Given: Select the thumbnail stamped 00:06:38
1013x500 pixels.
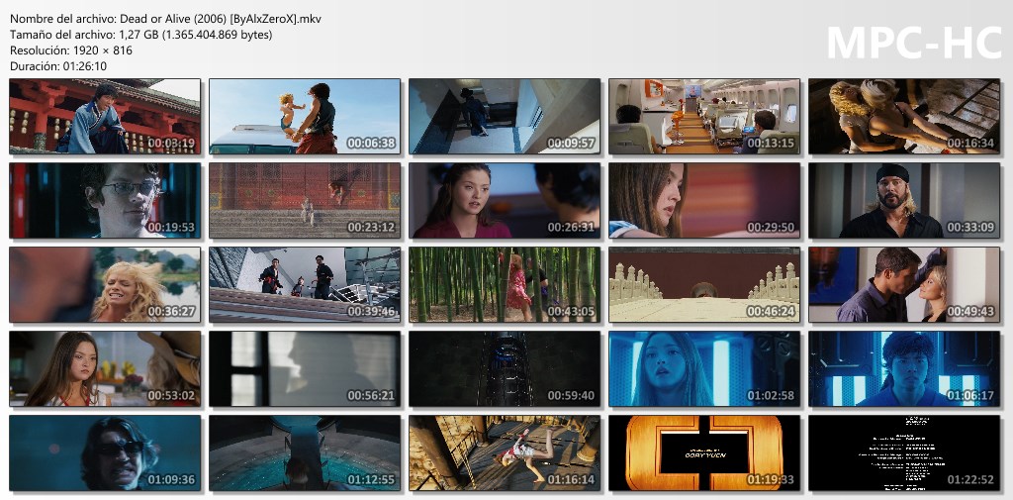Looking at the screenshot, I should [305, 117].
